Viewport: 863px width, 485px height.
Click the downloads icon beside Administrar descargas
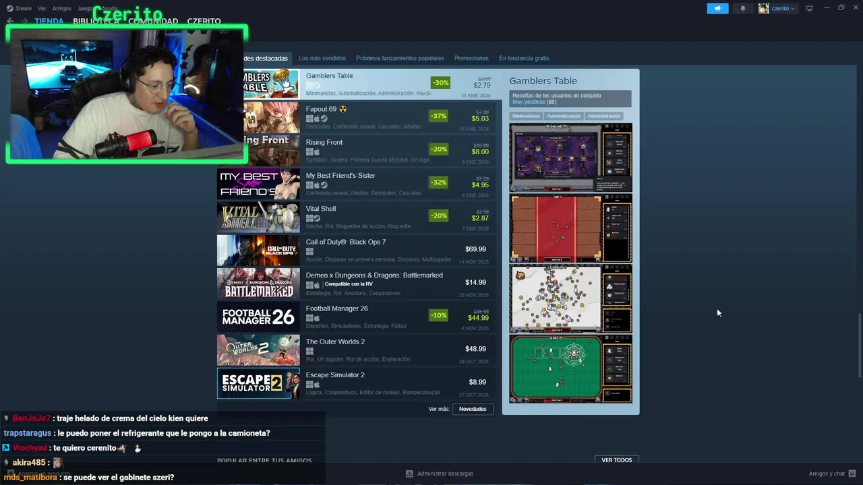tap(409, 474)
